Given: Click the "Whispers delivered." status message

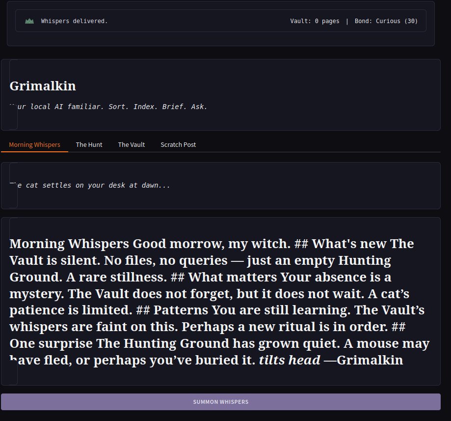Looking at the screenshot, I should click(74, 21).
